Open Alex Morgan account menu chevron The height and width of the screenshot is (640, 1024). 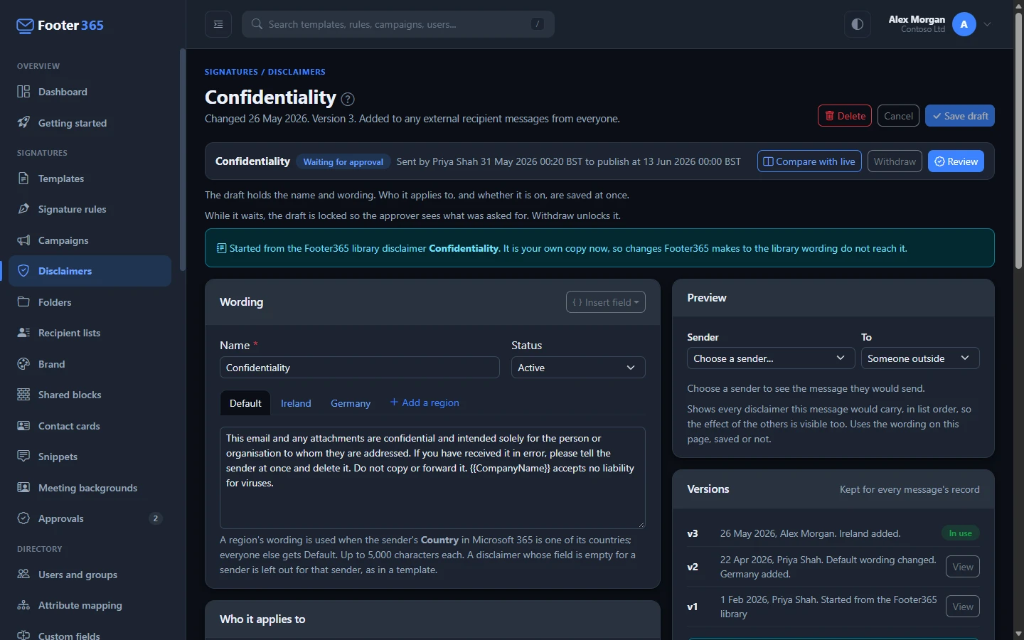tap(988, 24)
